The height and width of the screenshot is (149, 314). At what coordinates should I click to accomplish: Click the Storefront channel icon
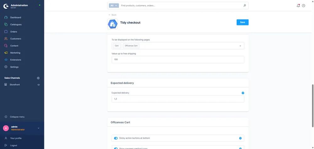tap(6, 85)
